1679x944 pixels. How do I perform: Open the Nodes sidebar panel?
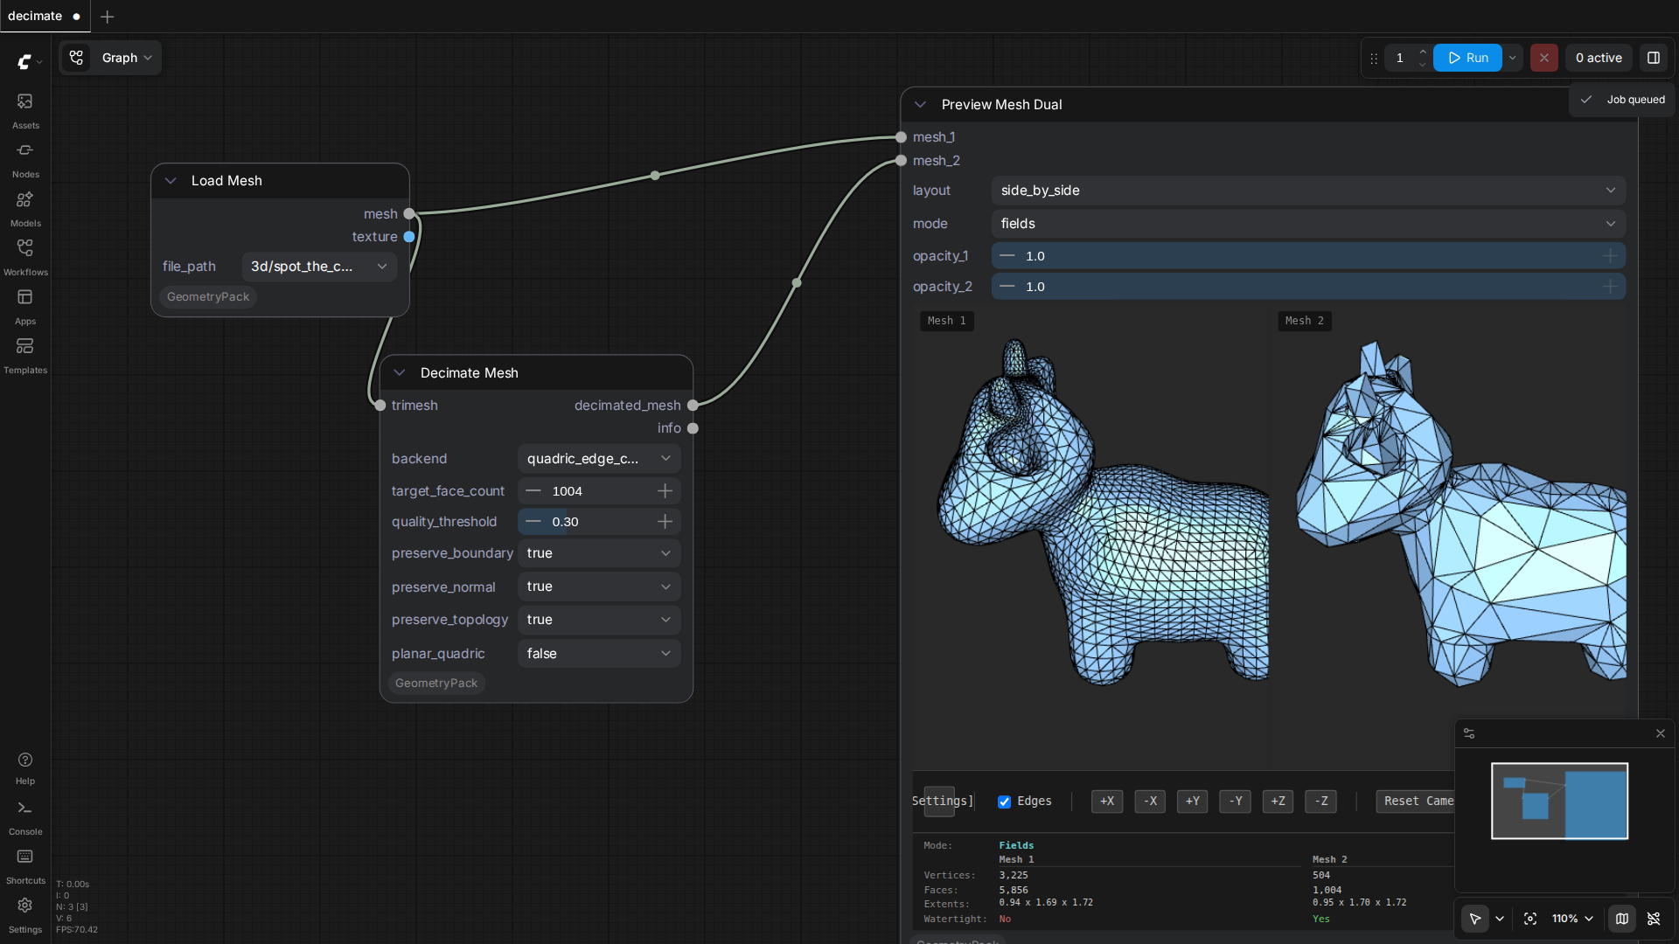click(x=25, y=160)
